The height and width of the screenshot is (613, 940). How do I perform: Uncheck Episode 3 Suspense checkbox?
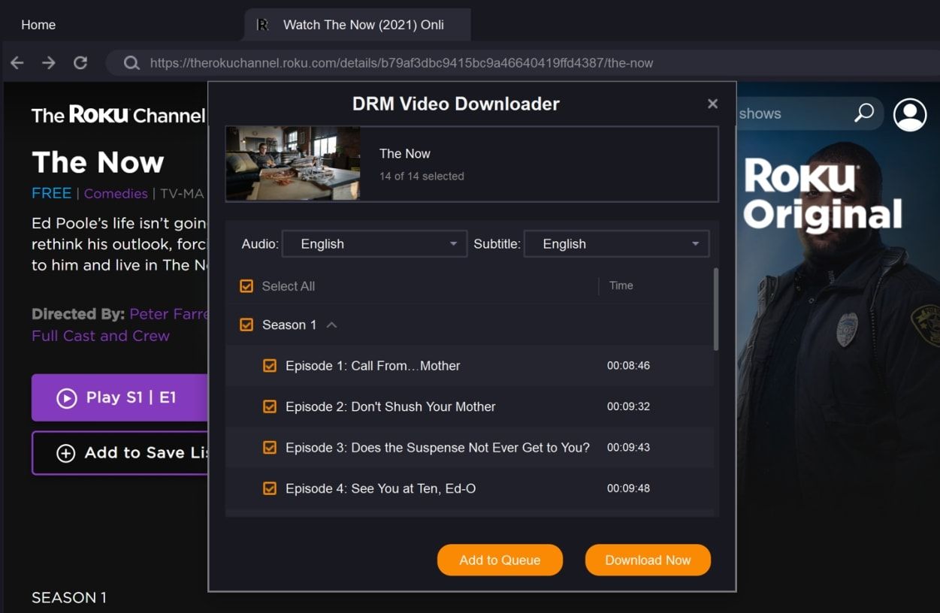coord(270,447)
